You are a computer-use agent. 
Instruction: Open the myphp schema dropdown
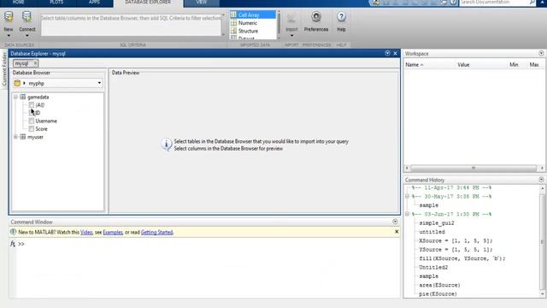point(99,83)
